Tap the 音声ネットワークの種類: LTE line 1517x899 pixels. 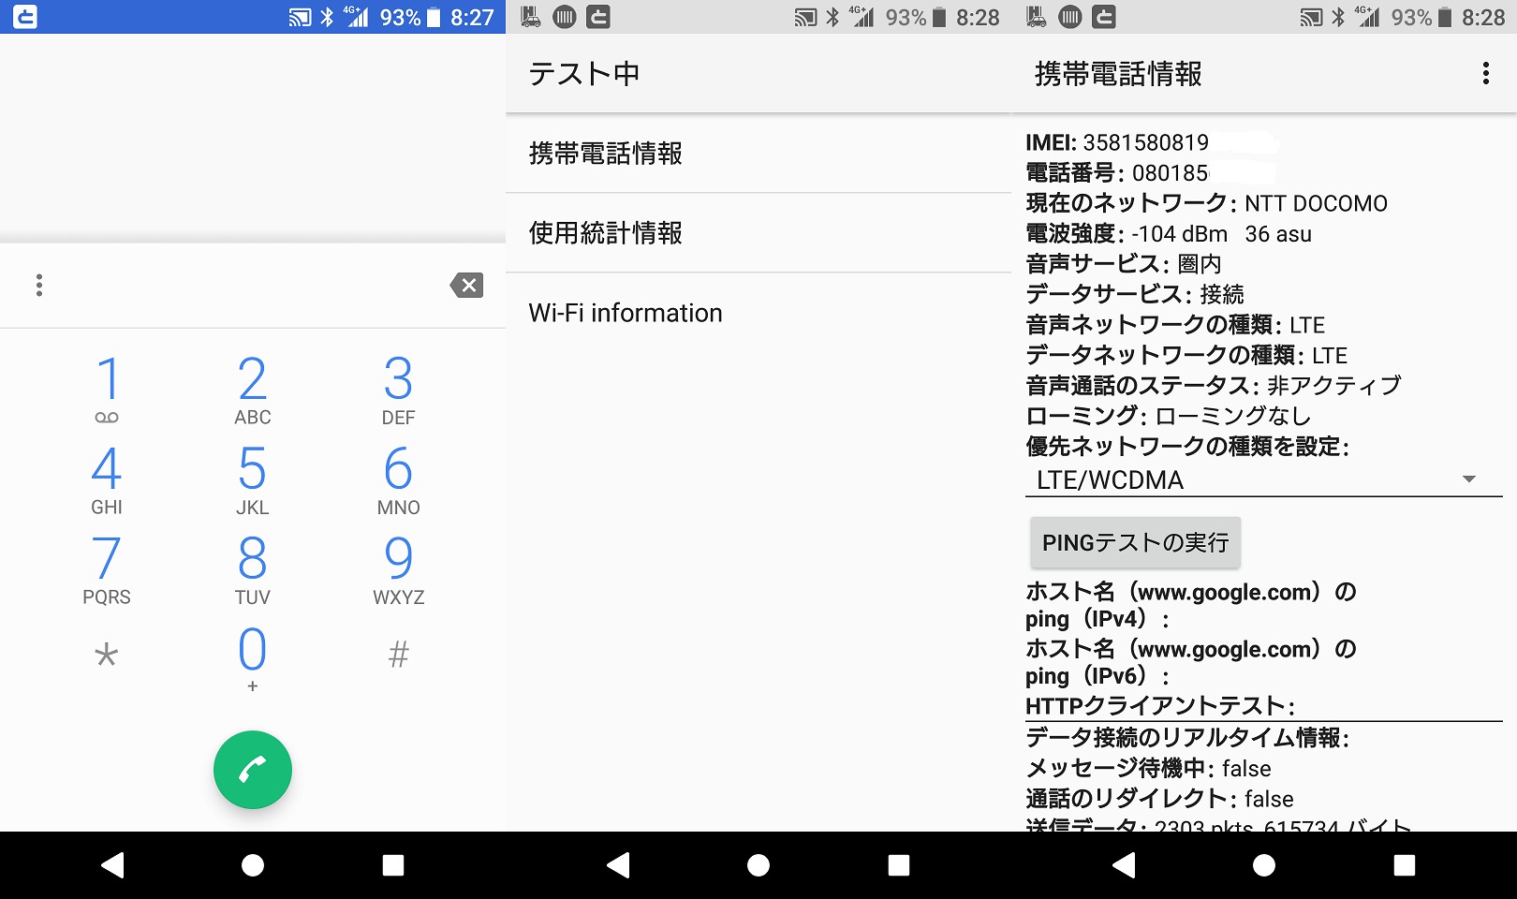[1175, 325]
